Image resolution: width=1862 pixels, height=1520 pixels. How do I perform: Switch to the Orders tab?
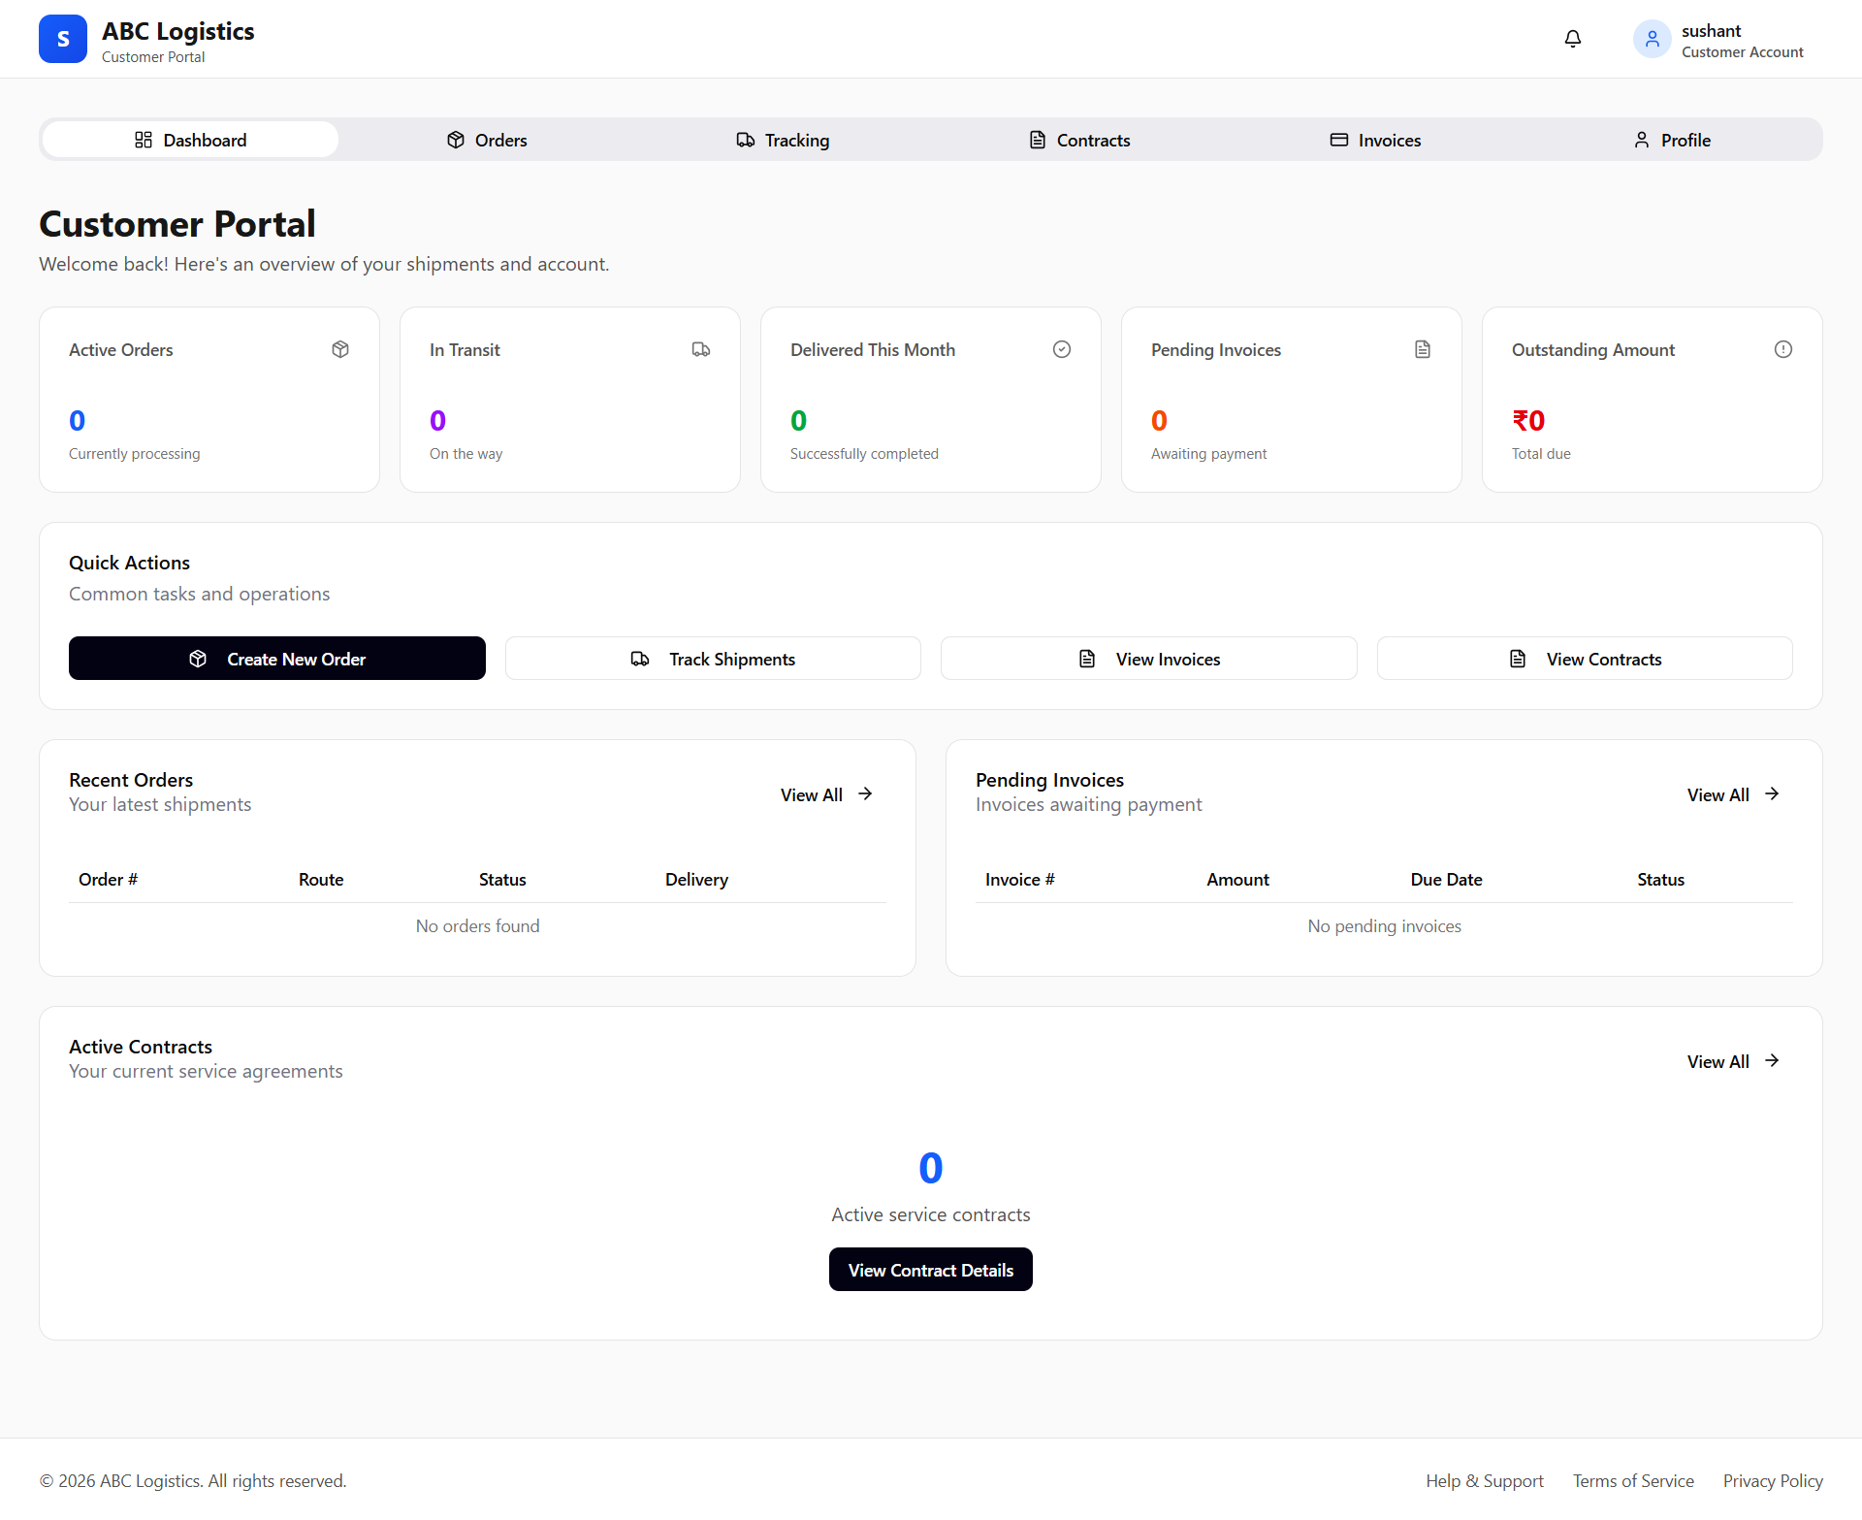[x=486, y=140]
